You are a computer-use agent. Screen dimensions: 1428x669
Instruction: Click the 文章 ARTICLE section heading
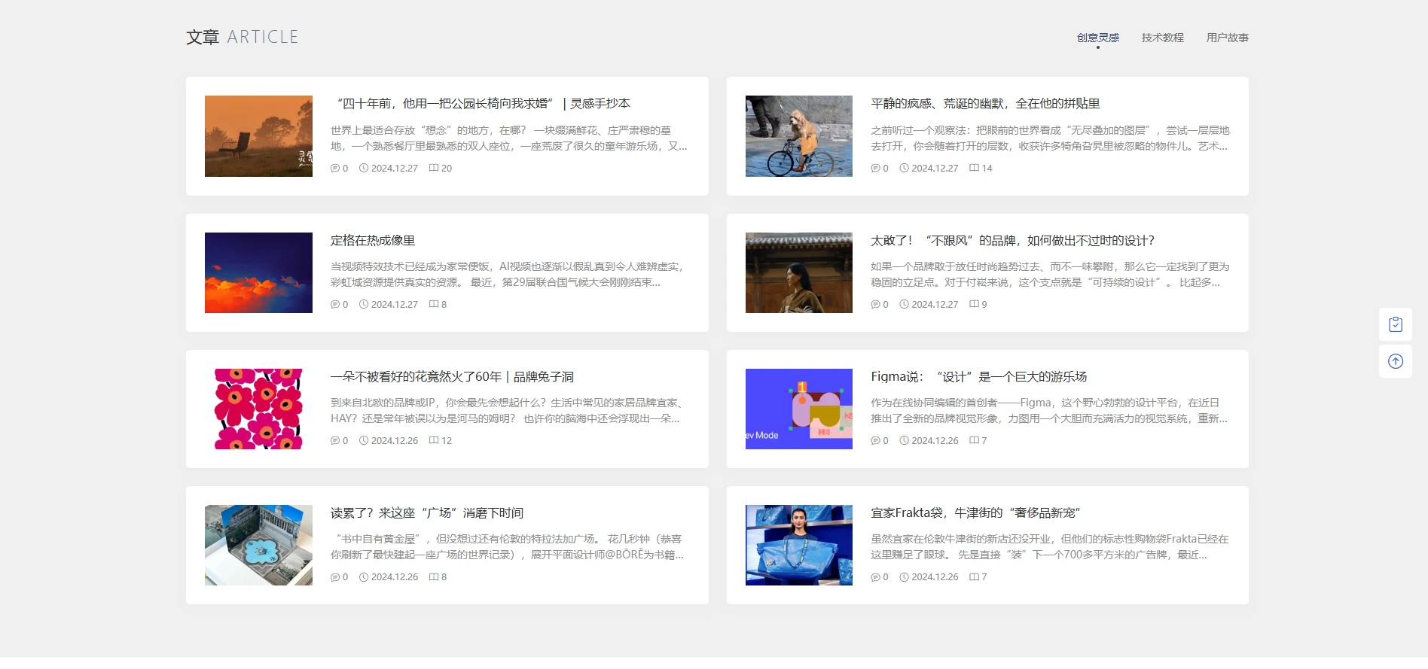coord(243,37)
